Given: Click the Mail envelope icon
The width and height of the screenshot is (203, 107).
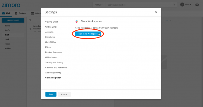Looking at the screenshot, I should tap(4, 13).
